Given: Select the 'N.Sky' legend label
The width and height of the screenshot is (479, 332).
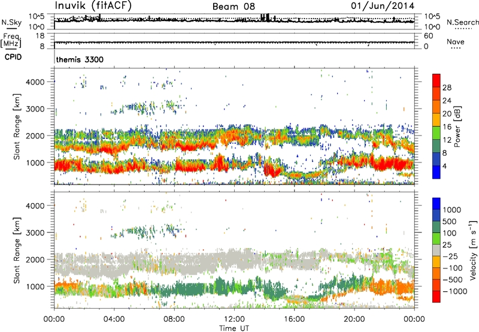Looking at the screenshot, I should pyautogui.click(x=11, y=22).
